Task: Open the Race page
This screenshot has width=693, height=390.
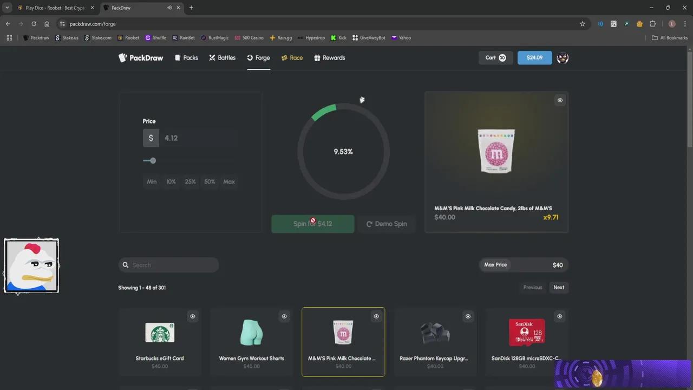Action: tap(292, 58)
